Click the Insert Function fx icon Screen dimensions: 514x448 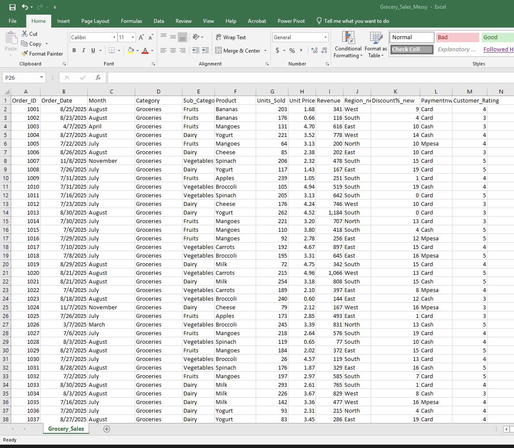coord(98,78)
